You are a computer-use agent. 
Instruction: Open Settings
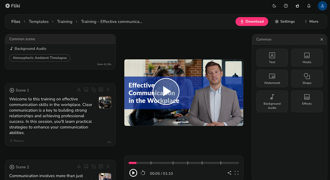(285, 22)
